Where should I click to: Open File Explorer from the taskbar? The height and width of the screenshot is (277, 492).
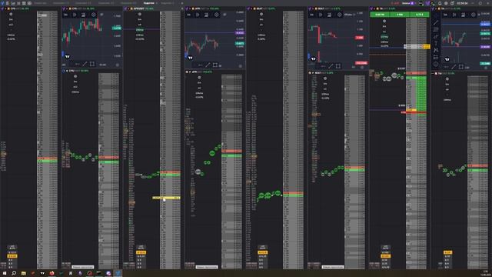click(x=24, y=273)
